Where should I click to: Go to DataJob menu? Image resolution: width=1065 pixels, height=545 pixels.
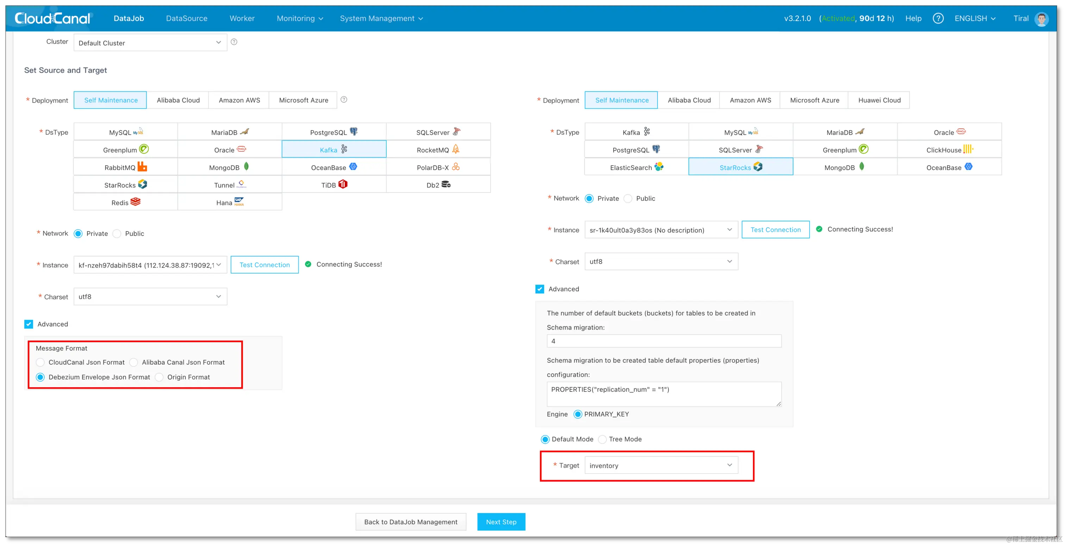pos(129,18)
